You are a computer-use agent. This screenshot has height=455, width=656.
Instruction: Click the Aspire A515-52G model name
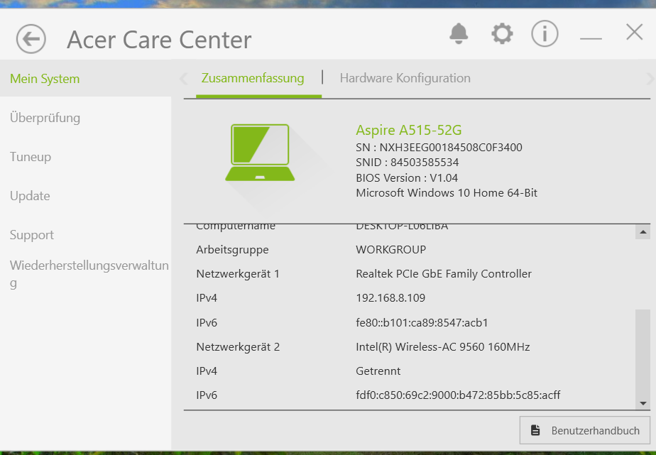pos(409,130)
